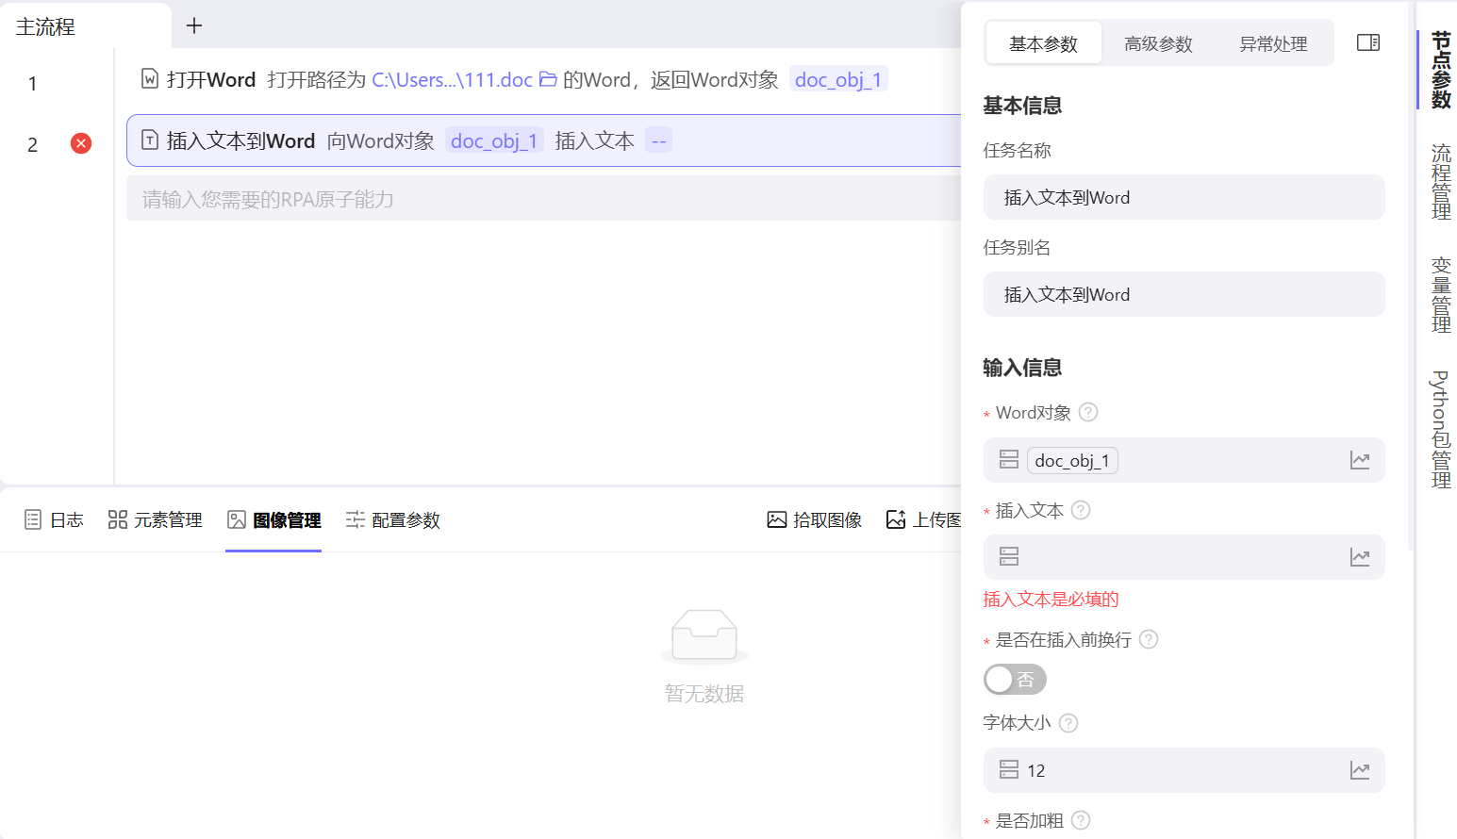1457x839 pixels.
Task: Click the red error icon on step 2
Action: (81, 143)
